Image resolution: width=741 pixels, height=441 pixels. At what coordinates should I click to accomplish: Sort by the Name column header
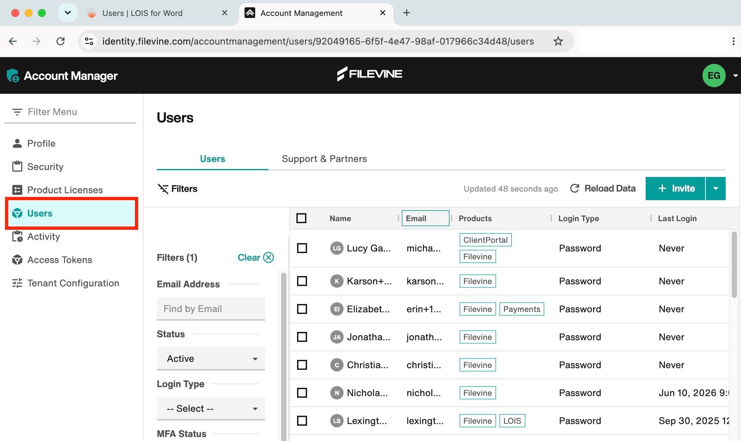point(340,218)
